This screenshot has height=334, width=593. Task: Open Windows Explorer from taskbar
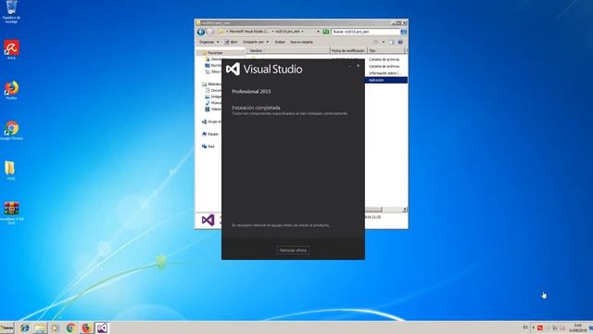40,328
